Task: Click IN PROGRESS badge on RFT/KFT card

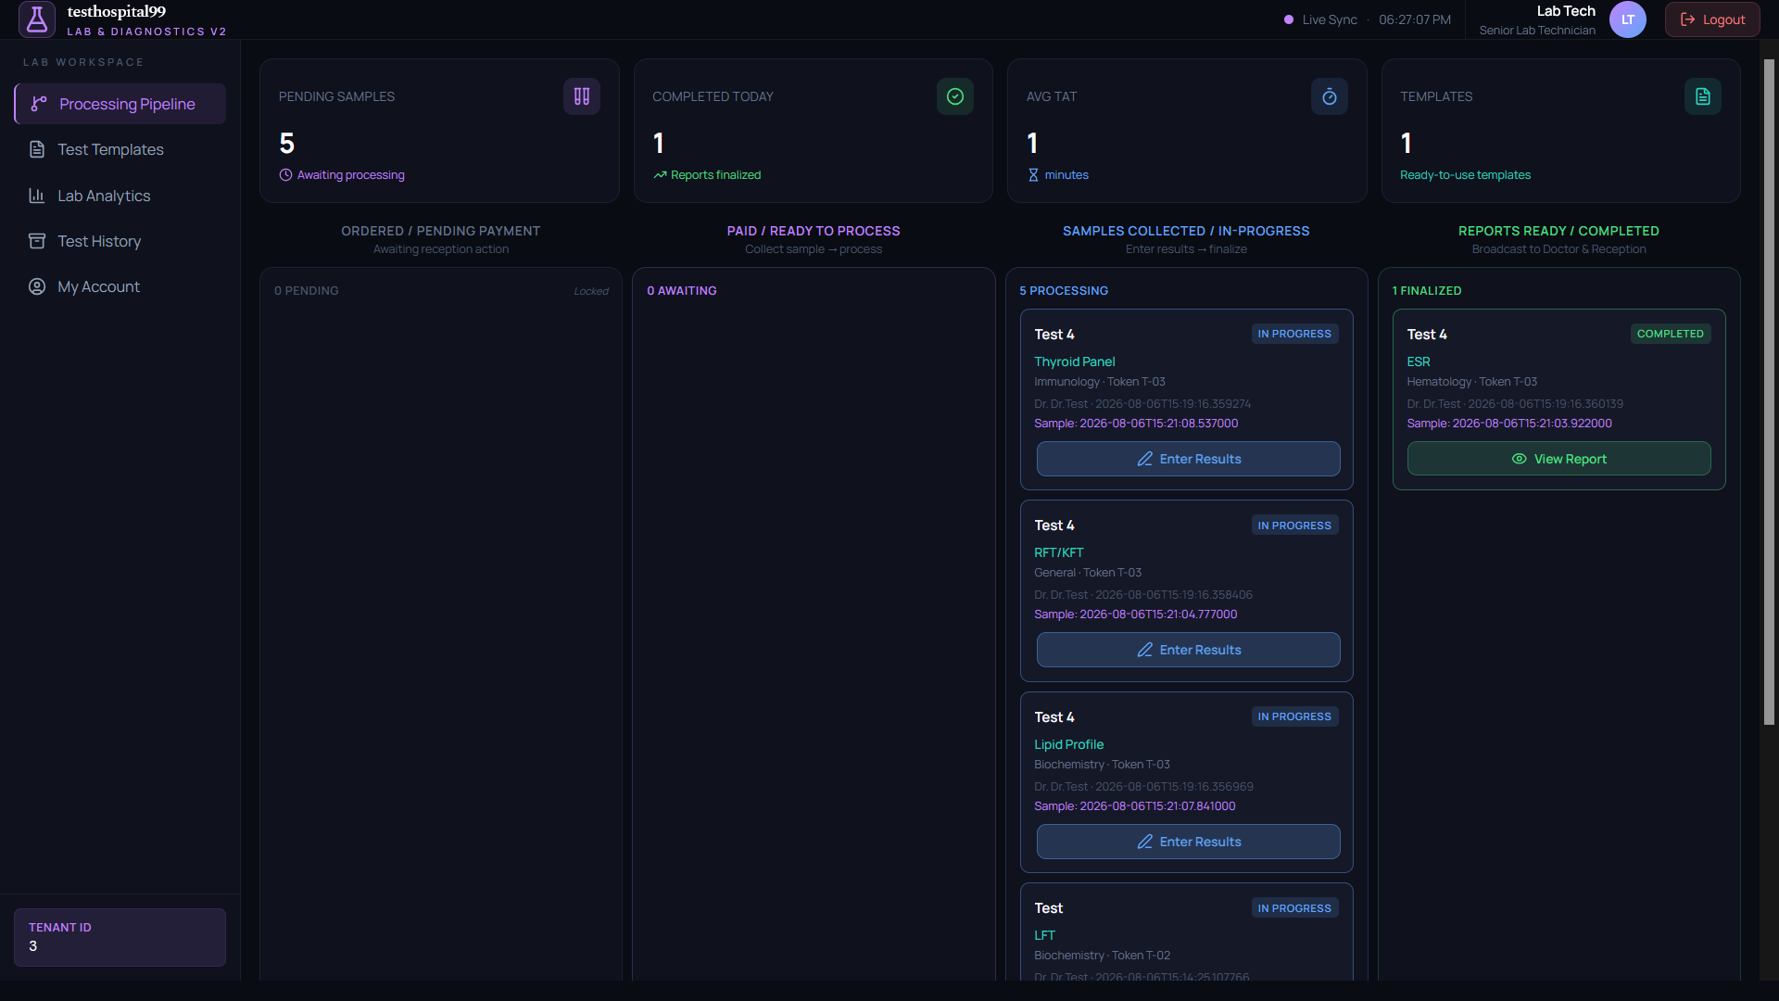Action: [x=1294, y=526]
